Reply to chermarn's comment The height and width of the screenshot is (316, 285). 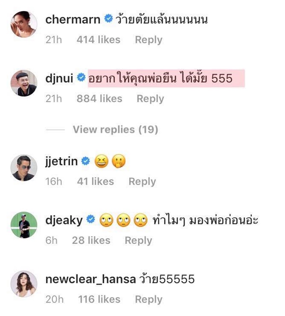point(149,40)
